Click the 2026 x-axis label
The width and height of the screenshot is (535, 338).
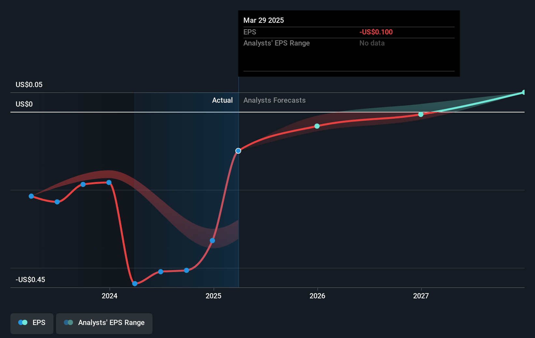tap(317, 296)
